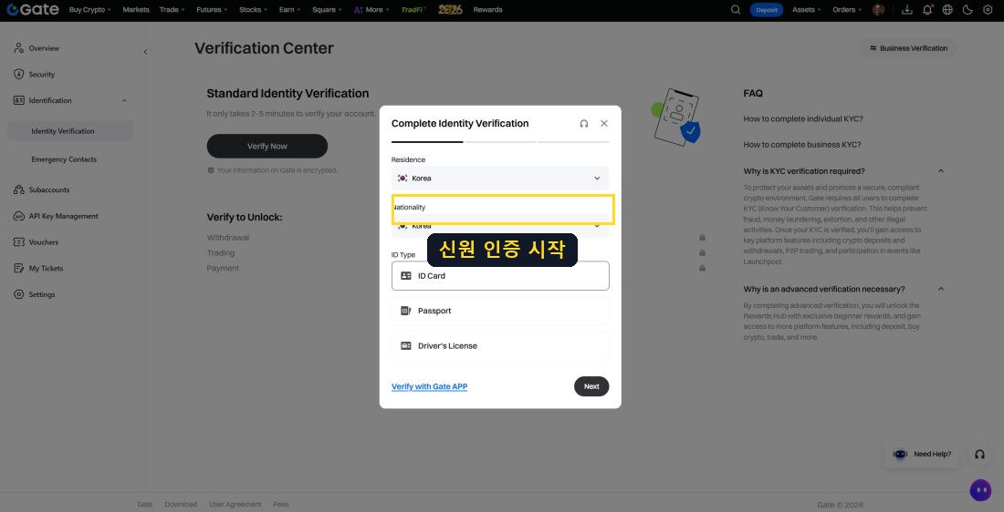Open the Buy Crypto menu
Screen dimensions: 1004x512
point(89,10)
